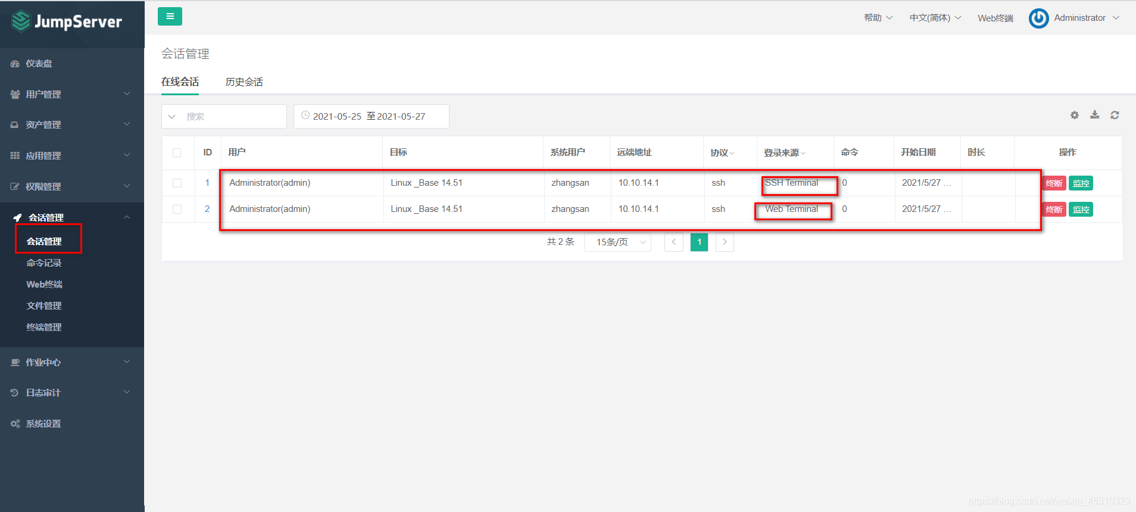
Task: Refresh the session table
Action: pos(1115,115)
